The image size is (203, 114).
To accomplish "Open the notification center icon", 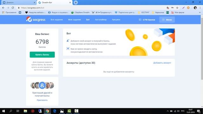I will [199, 111].
